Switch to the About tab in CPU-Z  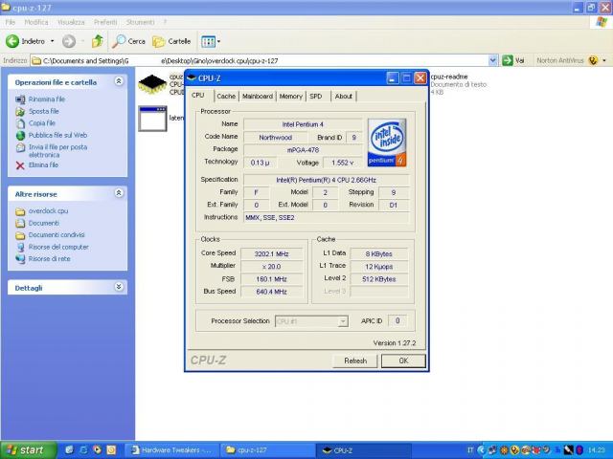point(343,96)
